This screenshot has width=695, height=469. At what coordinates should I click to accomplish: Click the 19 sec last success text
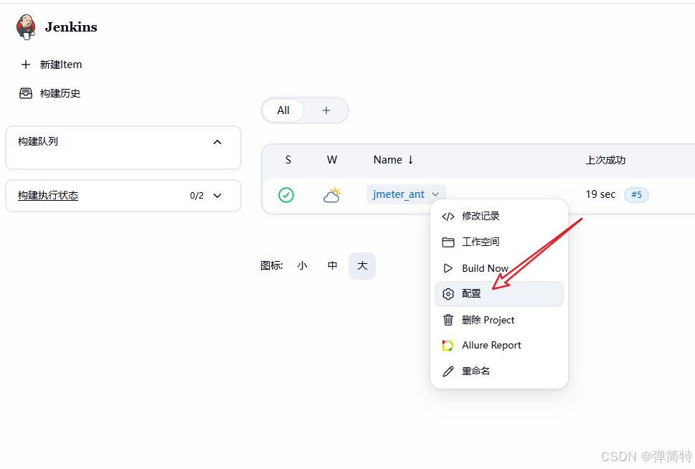pyautogui.click(x=600, y=194)
